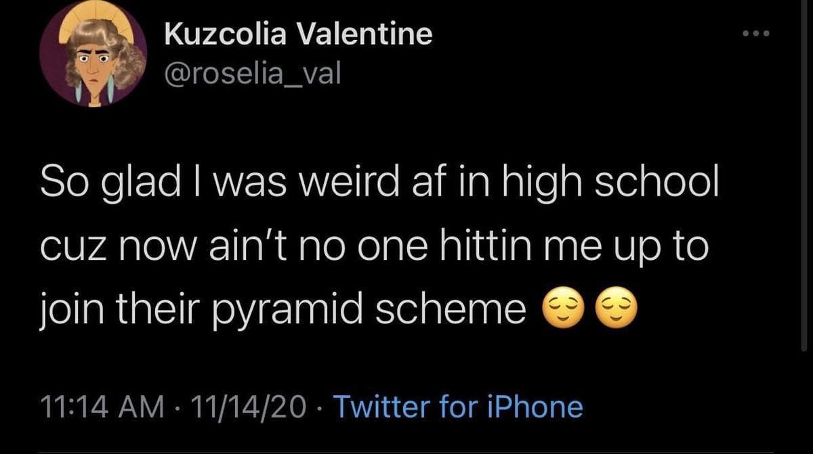Open the Kuzcolia Valentine display name
Screen dimensions: 813x454
click(x=299, y=34)
